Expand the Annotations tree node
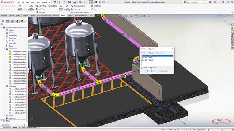Screen dimensions: 234x131 pos(4,36)
